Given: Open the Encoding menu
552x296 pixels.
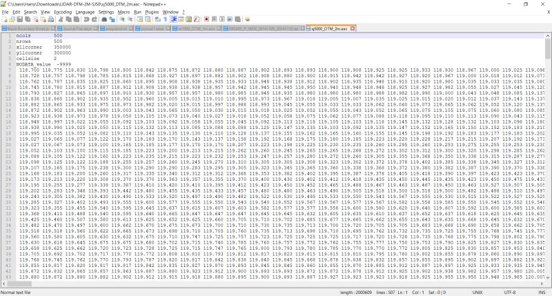Looking at the screenshot, I should tap(63, 12).
